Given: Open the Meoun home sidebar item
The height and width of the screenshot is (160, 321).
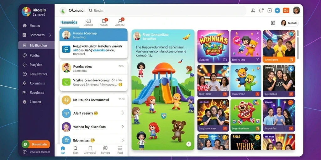Looking at the screenshot, I should click(32, 26).
